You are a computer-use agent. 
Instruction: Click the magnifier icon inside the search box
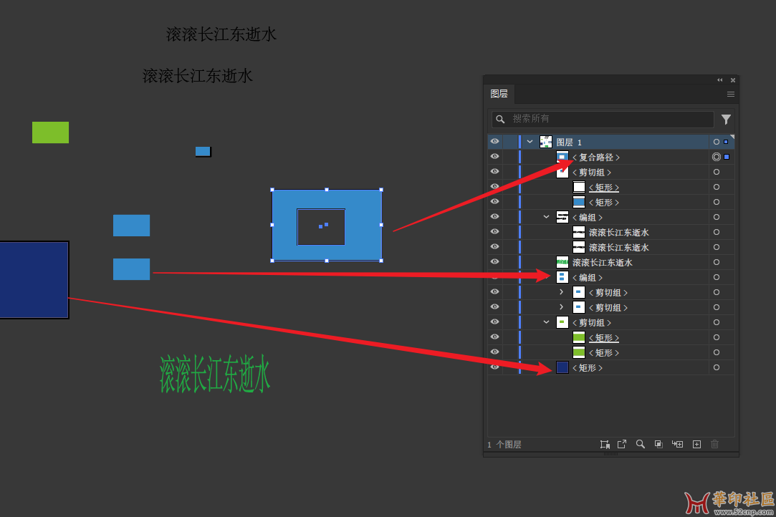click(x=500, y=120)
